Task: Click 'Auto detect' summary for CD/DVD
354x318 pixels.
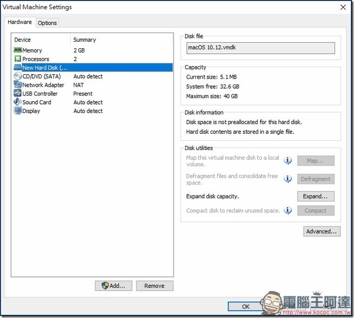Action: (x=88, y=76)
